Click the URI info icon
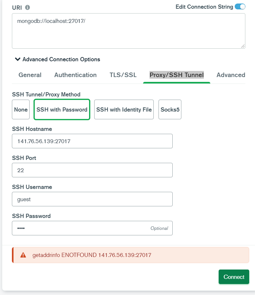The image size is (255, 295). click(27, 7)
